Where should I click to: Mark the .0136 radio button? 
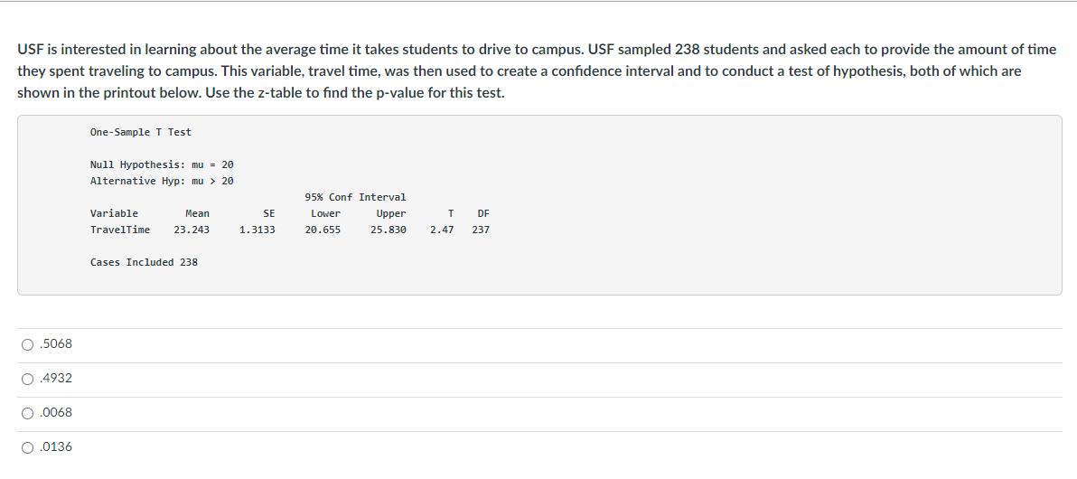coord(29,447)
